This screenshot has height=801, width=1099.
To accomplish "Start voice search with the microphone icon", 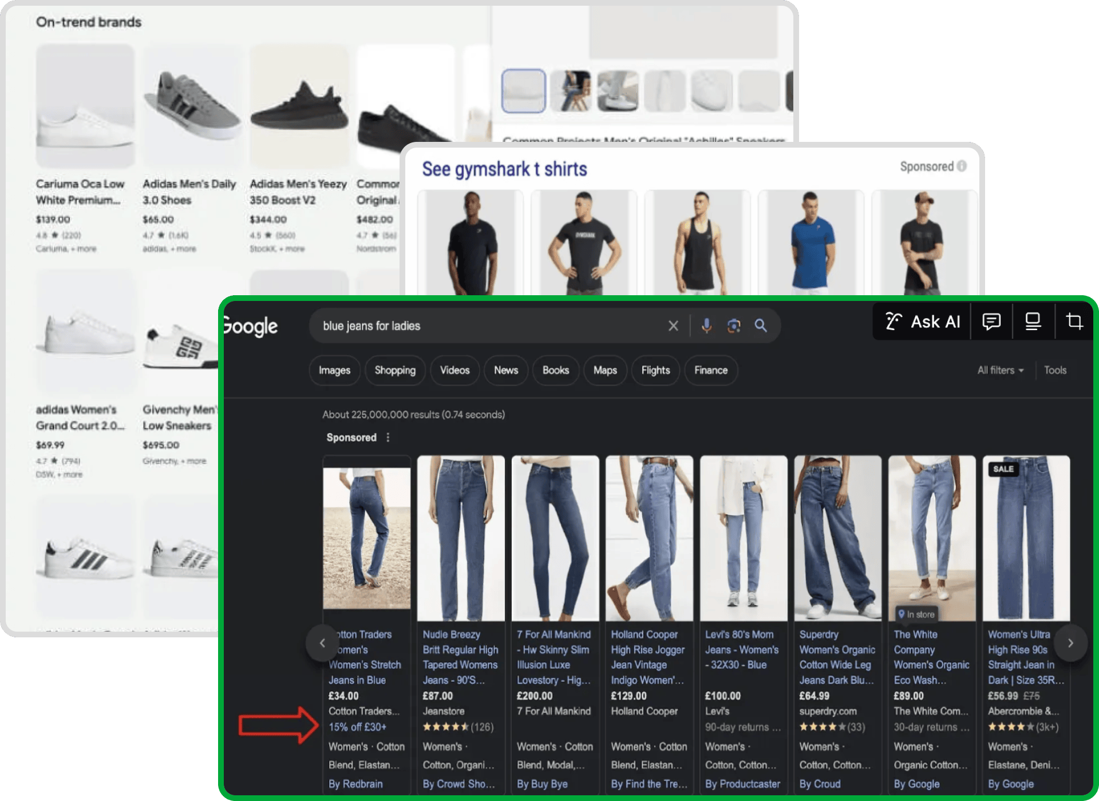I will [x=707, y=326].
